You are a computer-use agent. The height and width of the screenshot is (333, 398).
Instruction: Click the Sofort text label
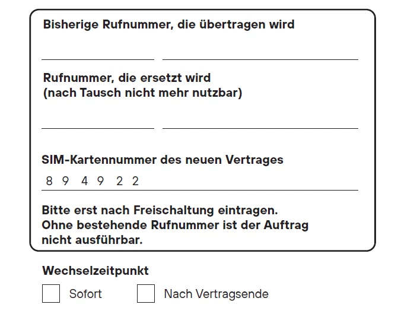[85, 294]
